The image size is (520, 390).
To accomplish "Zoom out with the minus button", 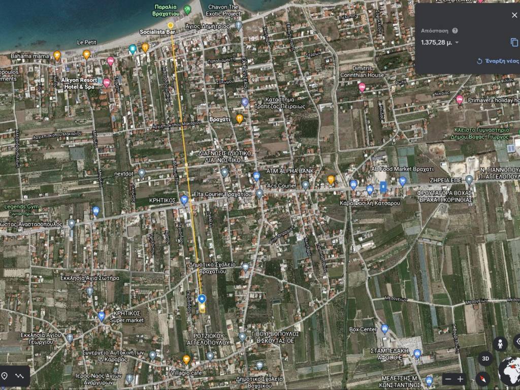I will point(447,379).
